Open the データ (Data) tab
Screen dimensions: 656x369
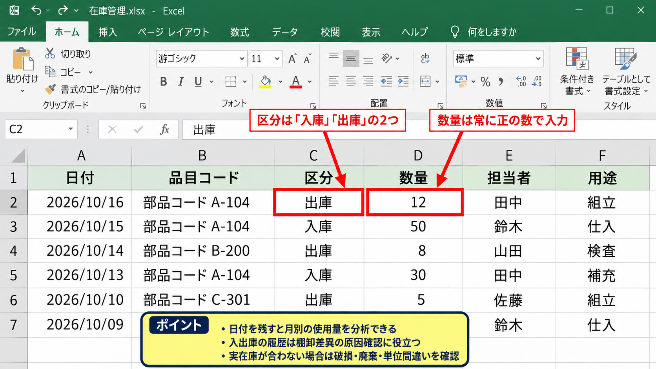285,32
